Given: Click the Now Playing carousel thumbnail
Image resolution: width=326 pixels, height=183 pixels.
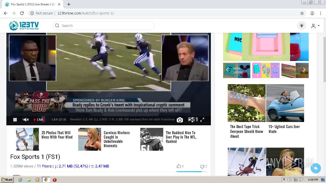Looking at the screenshot, I should click(x=237, y=70).
